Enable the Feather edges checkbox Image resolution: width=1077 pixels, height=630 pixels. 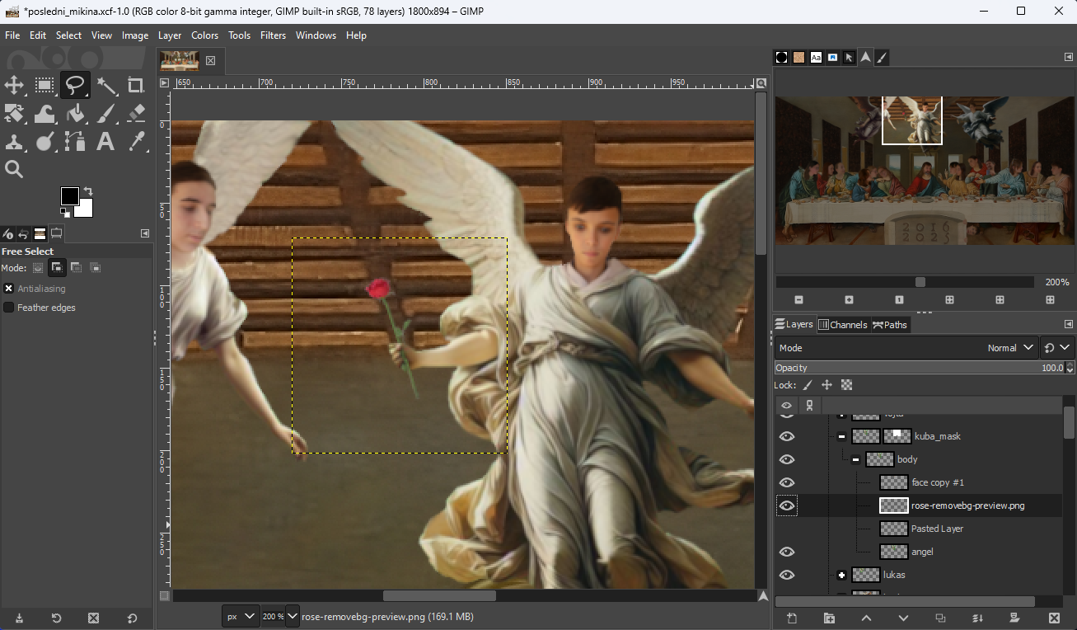[x=9, y=308]
